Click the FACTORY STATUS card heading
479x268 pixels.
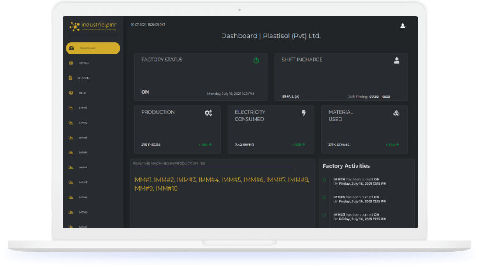(x=162, y=60)
